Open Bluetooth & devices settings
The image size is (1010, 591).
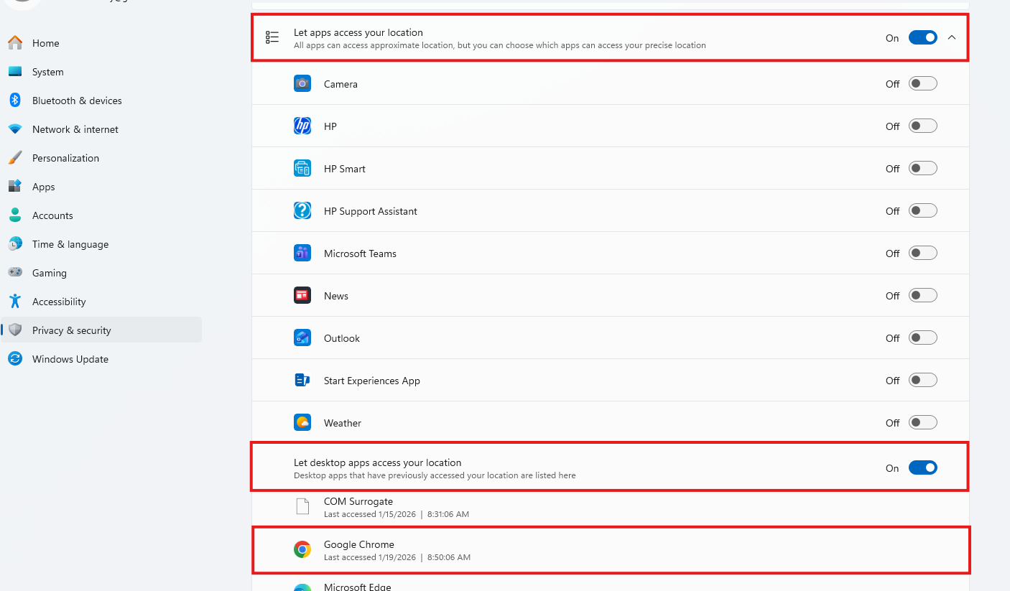tap(101, 101)
